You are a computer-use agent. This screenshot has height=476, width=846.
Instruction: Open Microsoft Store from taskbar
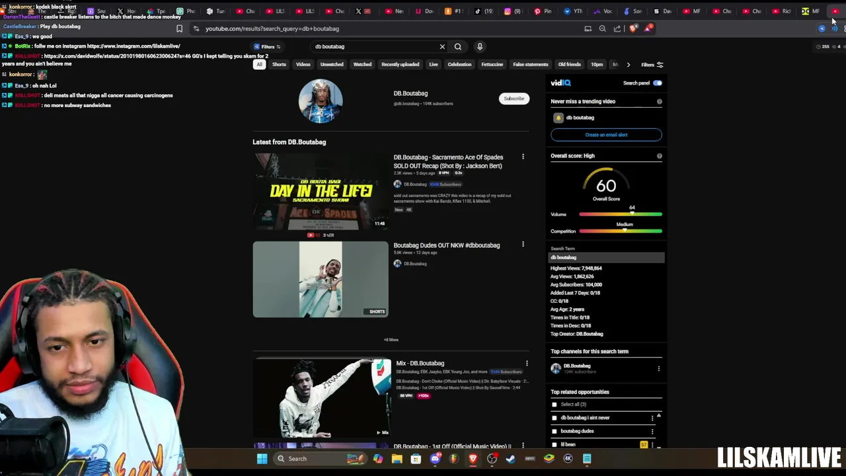pos(416,459)
